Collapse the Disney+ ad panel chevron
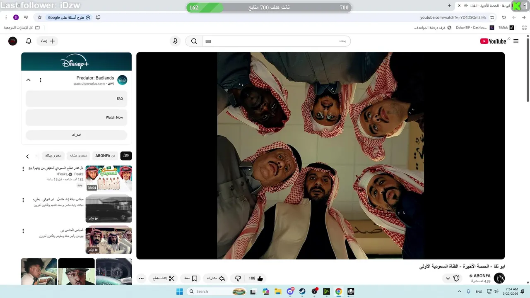This screenshot has height=298, width=530. [x=29, y=80]
